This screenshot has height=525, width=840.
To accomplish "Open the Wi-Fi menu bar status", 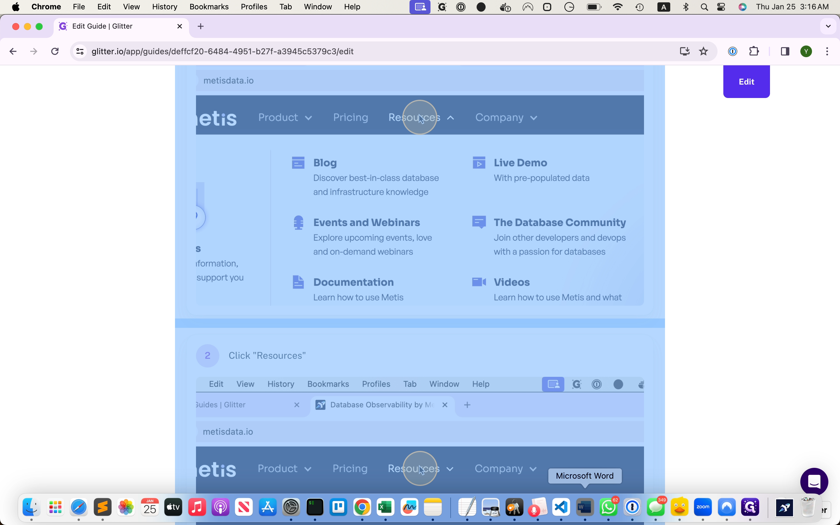I will [618, 7].
